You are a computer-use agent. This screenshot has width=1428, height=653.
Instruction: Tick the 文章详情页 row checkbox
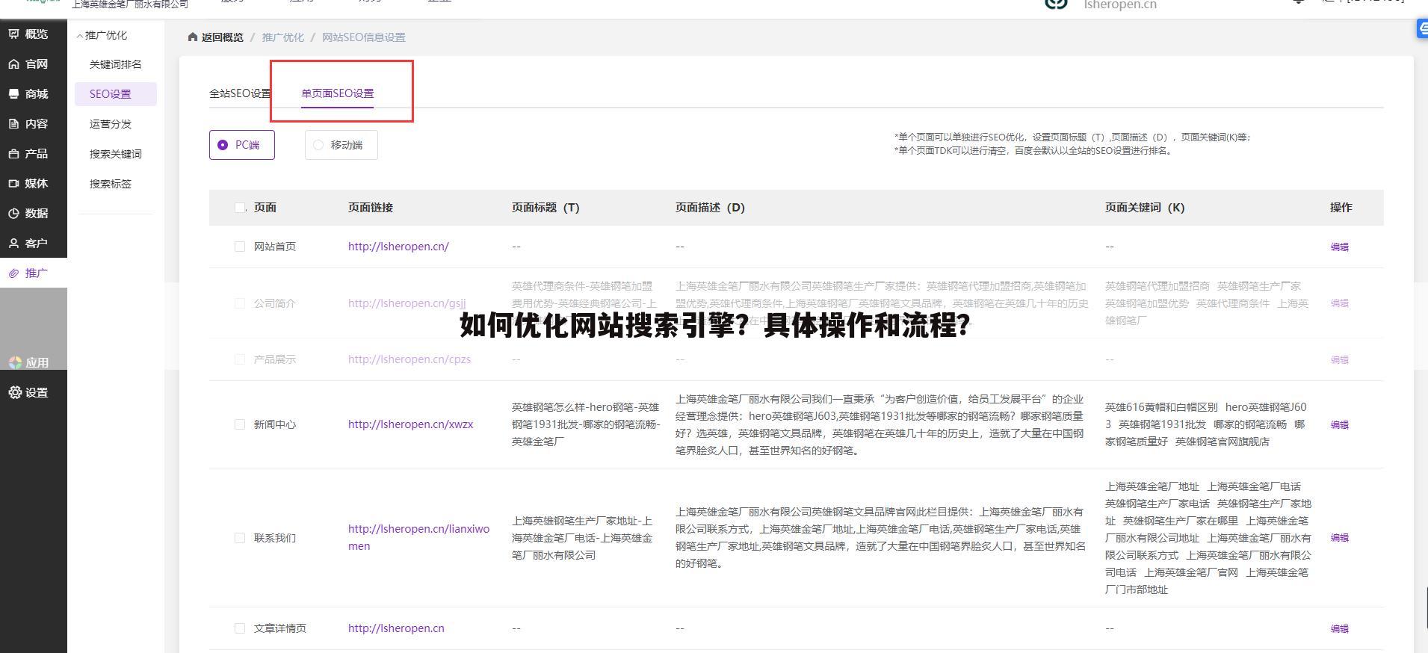pyautogui.click(x=240, y=628)
